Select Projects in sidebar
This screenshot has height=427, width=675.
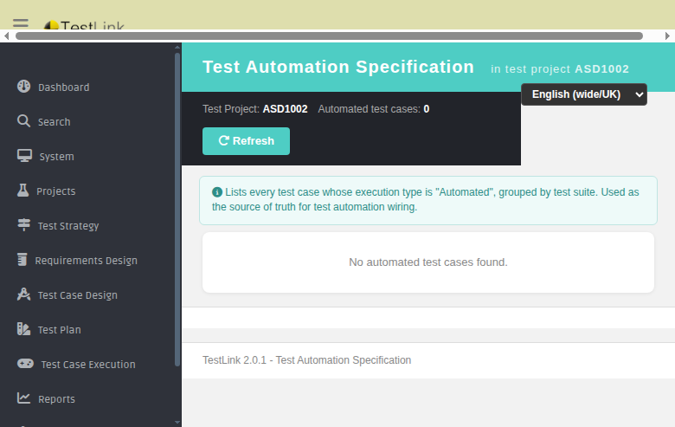(56, 191)
